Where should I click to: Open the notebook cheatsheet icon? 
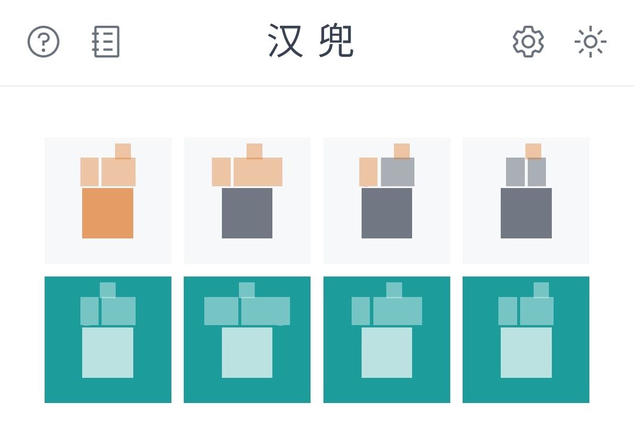pyautogui.click(x=106, y=42)
